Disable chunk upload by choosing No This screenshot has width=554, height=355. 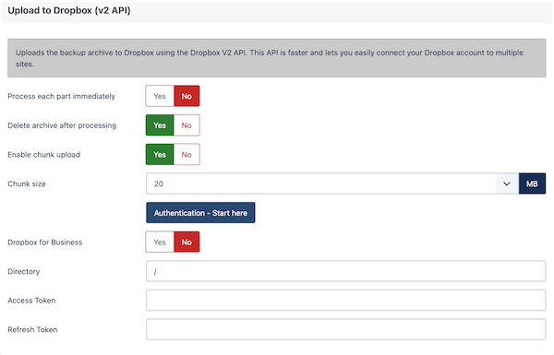pos(187,155)
